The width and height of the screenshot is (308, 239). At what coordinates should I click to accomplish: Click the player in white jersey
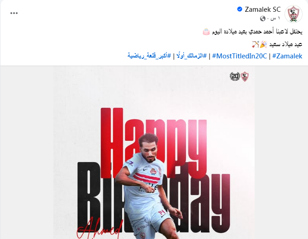tap(149, 186)
